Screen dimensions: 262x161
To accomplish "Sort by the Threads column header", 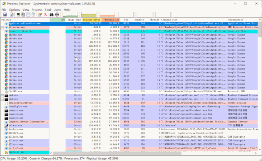I will (x=153, y=20).
